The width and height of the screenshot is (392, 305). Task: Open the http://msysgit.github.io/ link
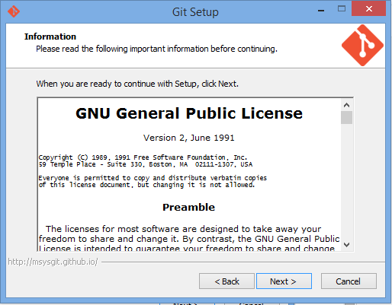(53, 262)
